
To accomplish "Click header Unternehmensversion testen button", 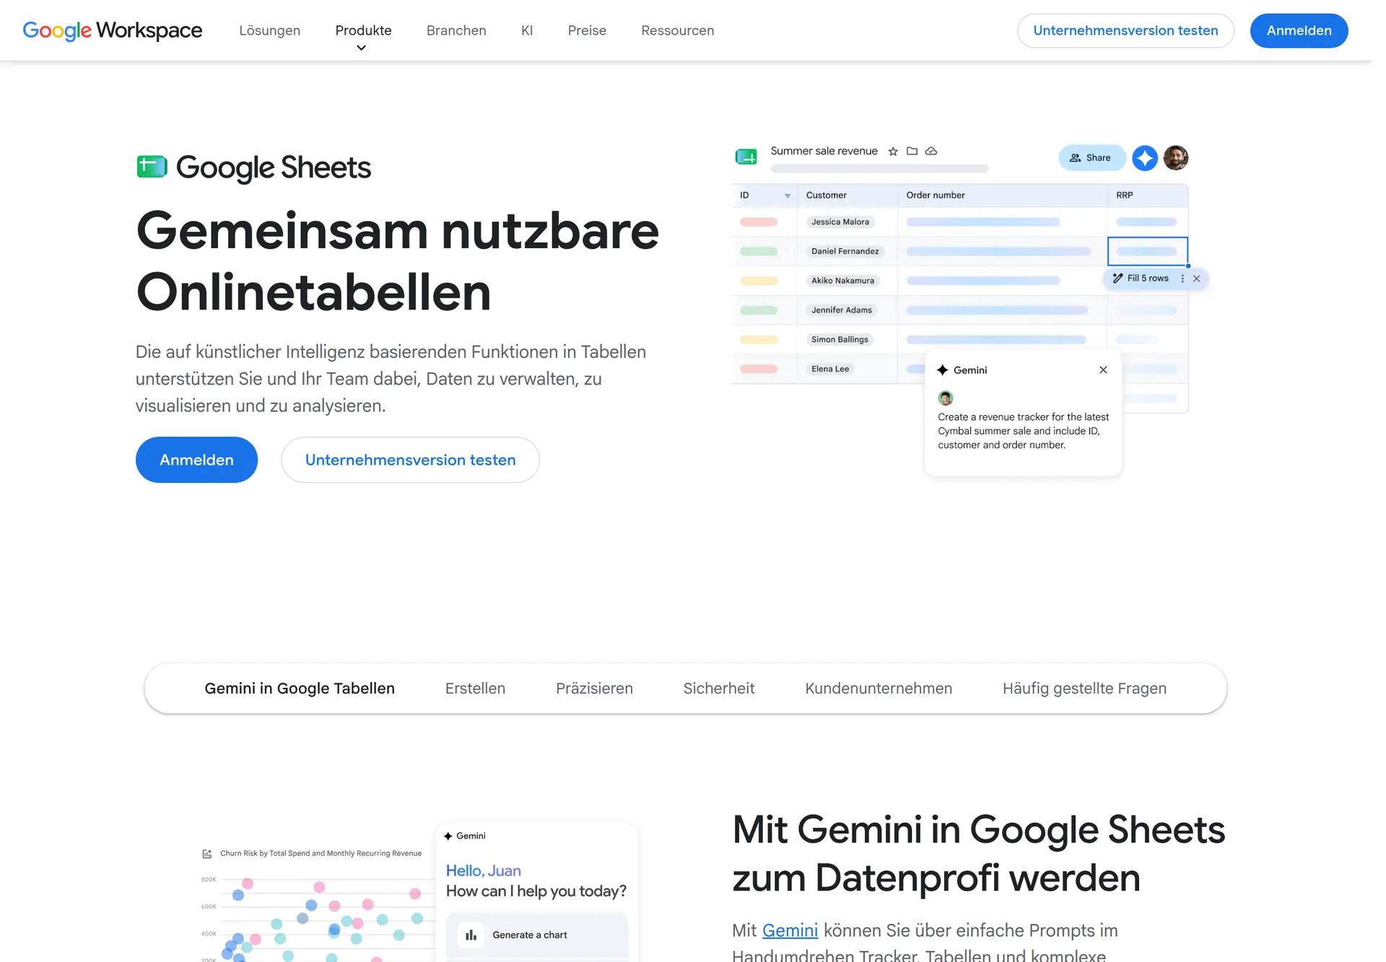I will coord(1125,30).
